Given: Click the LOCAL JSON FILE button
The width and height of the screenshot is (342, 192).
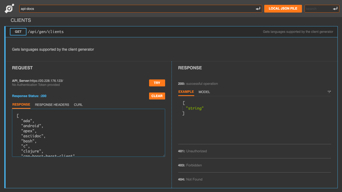Looking at the screenshot, I should pyautogui.click(x=283, y=9).
